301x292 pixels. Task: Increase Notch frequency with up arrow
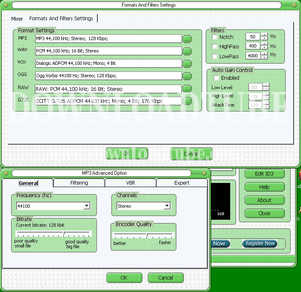coord(265,35)
